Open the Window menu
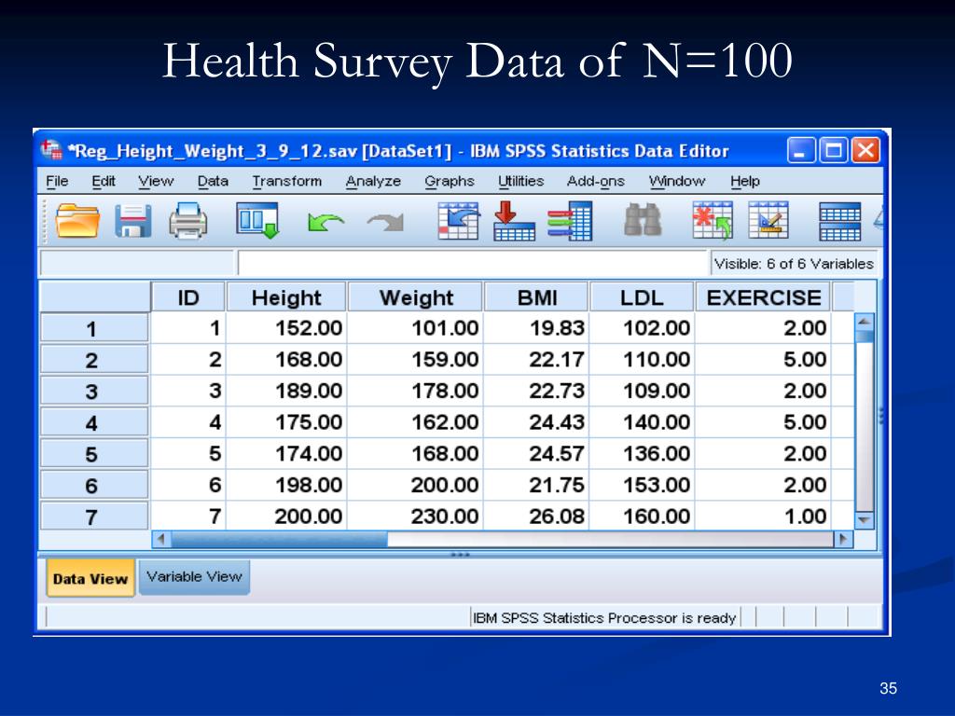Viewport: 955px width, 716px height. pos(677,182)
